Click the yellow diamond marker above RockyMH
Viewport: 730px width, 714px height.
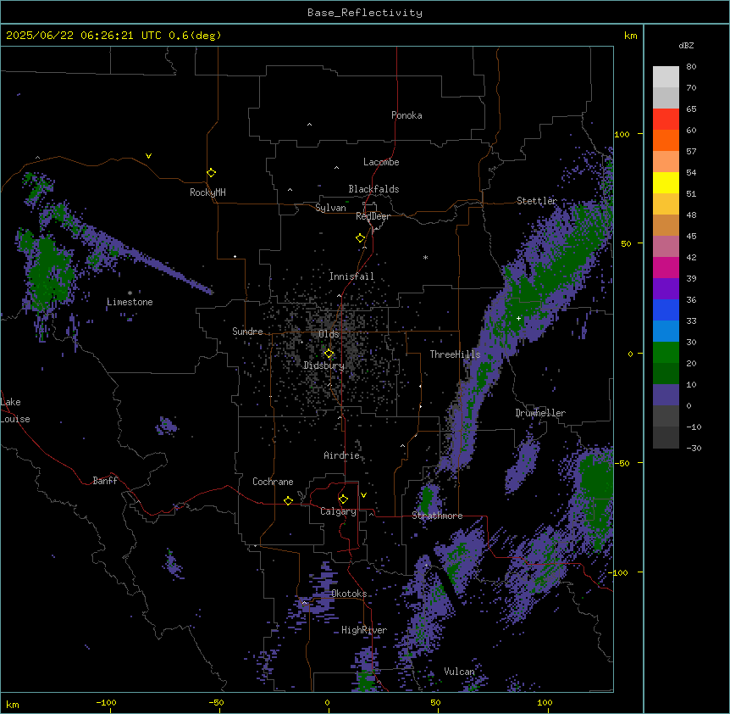[211, 173]
